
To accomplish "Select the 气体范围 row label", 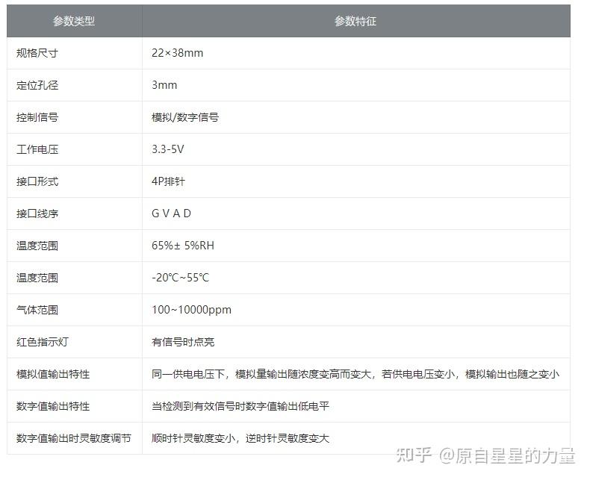I will click(37, 310).
